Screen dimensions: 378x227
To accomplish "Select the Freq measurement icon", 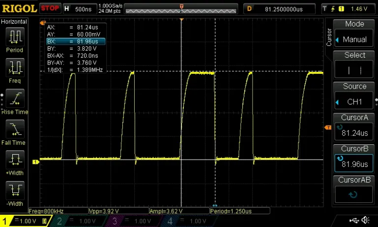I will click(15, 67).
